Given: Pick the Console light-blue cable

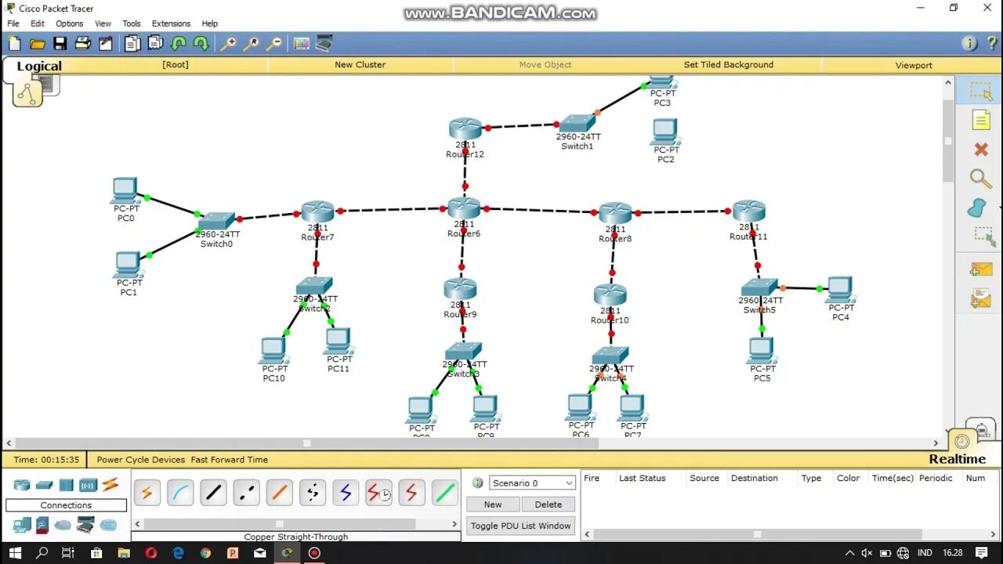Looking at the screenshot, I should coord(180,493).
